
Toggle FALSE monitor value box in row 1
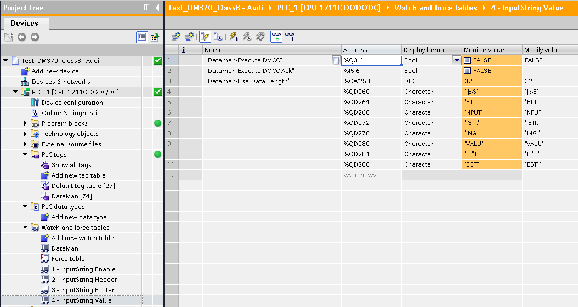pos(467,60)
